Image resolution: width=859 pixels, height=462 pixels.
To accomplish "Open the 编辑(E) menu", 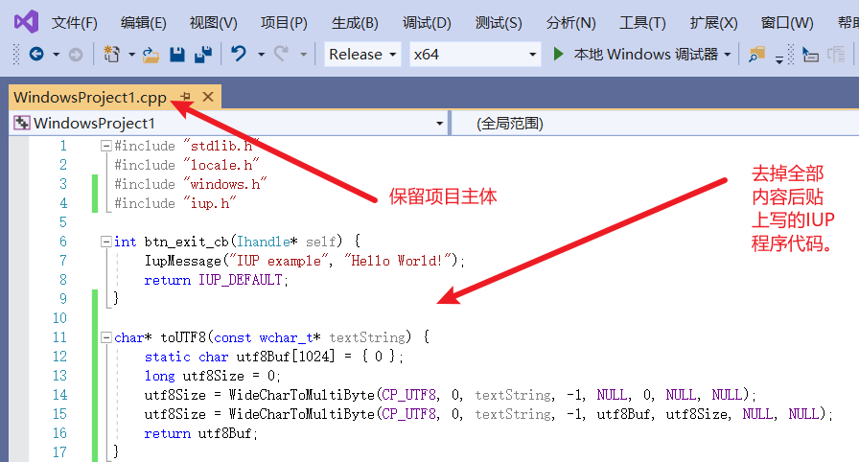I will pyautogui.click(x=144, y=23).
